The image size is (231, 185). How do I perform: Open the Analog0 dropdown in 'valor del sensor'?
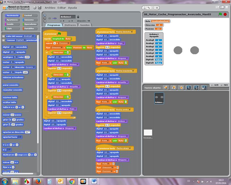click(x=29, y=36)
